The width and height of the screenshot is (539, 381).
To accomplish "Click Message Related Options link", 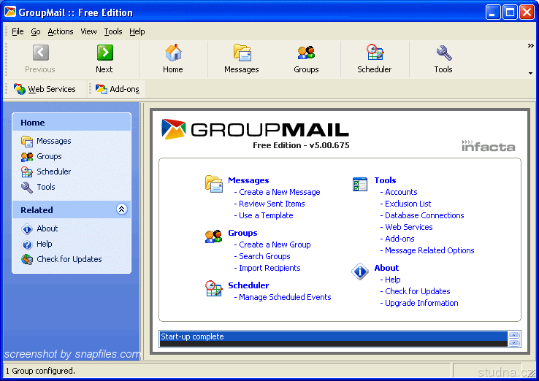I will (429, 250).
